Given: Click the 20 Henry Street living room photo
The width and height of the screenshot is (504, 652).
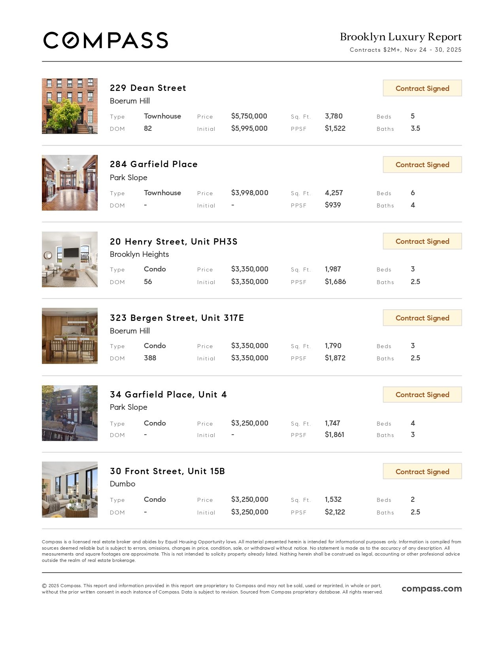Looking at the screenshot, I should tap(70, 259).
